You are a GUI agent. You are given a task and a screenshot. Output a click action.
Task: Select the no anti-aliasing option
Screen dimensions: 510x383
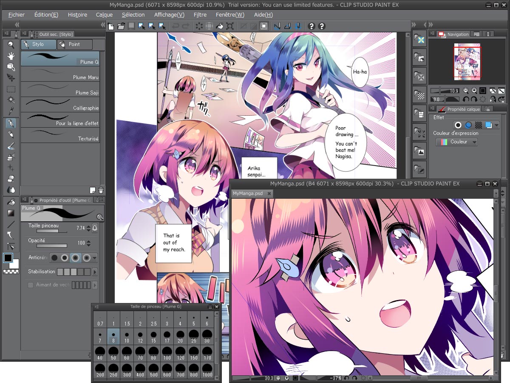pyautogui.click(x=54, y=258)
